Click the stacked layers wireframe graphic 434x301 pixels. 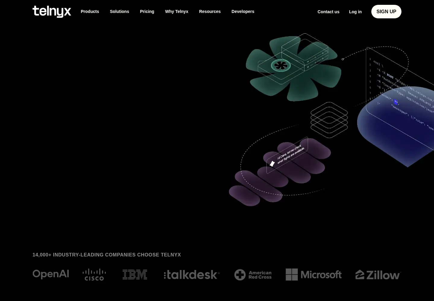click(x=329, y=120)
